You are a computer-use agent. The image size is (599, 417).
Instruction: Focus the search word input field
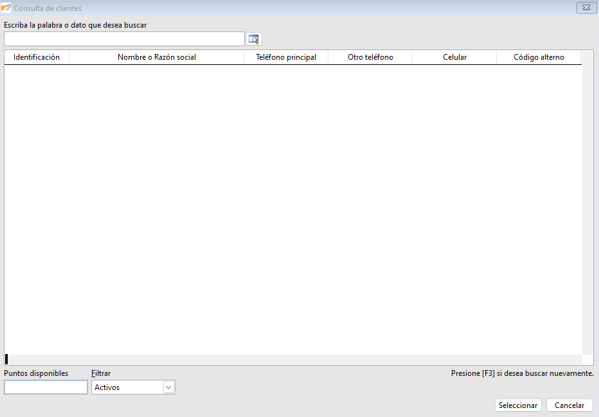[x=124, y=39]
